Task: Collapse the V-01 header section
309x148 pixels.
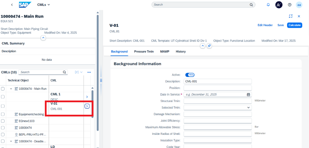Action: click(203, 46)
